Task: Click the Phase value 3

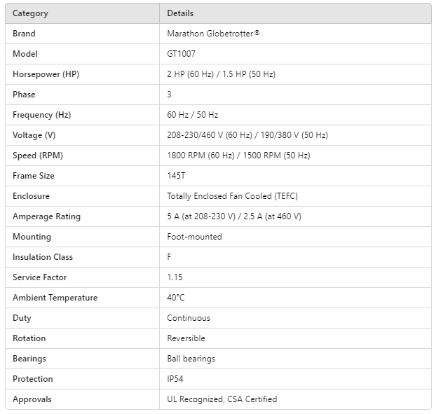Action: click(x=170, y=95)
